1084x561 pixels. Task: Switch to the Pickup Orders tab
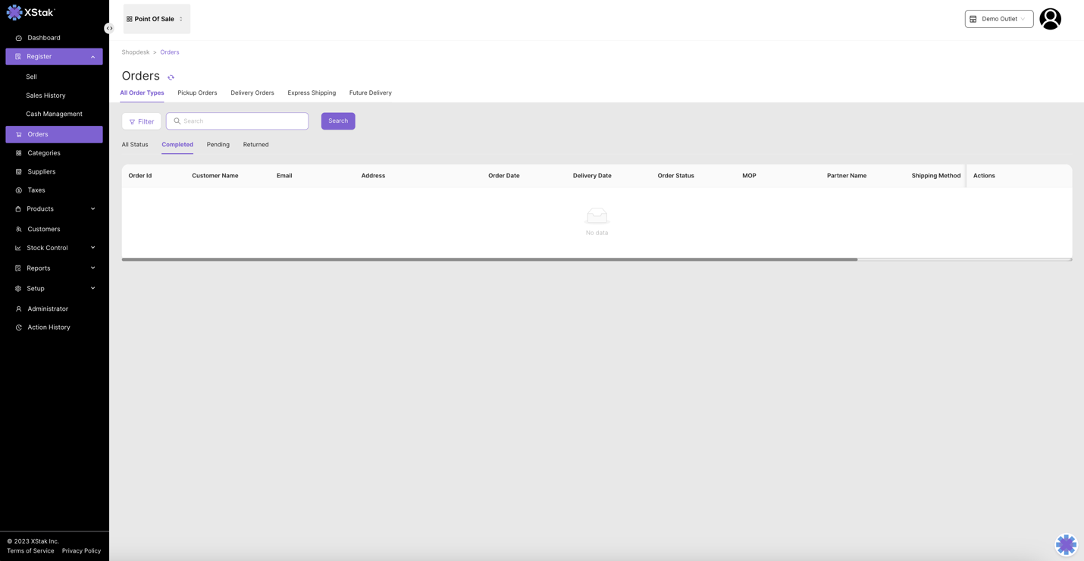click(x=197, y=93)
